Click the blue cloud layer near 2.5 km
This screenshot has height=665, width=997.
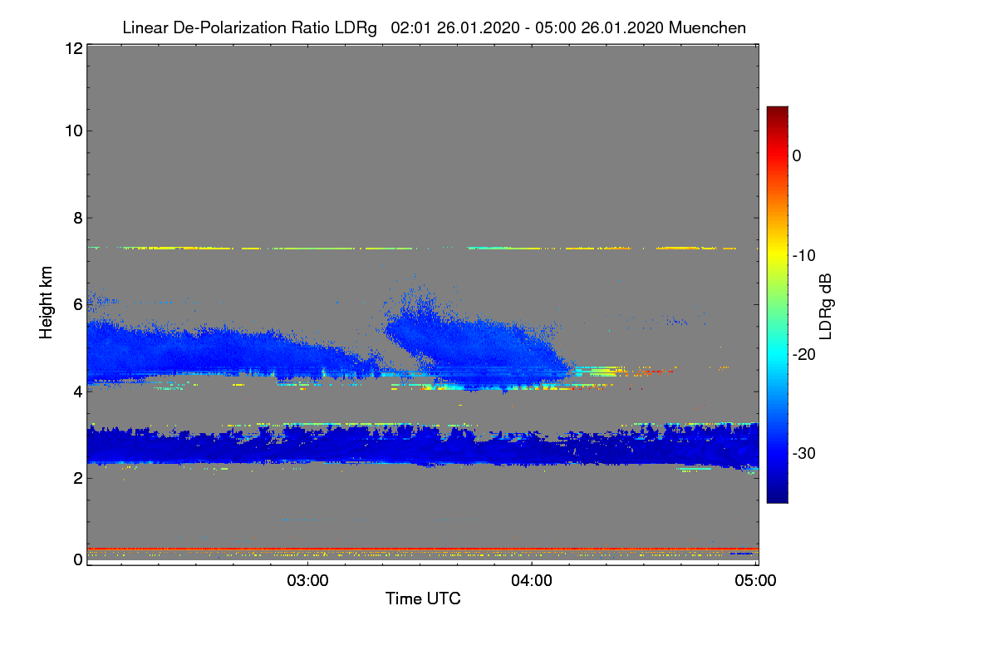(423, 446)
